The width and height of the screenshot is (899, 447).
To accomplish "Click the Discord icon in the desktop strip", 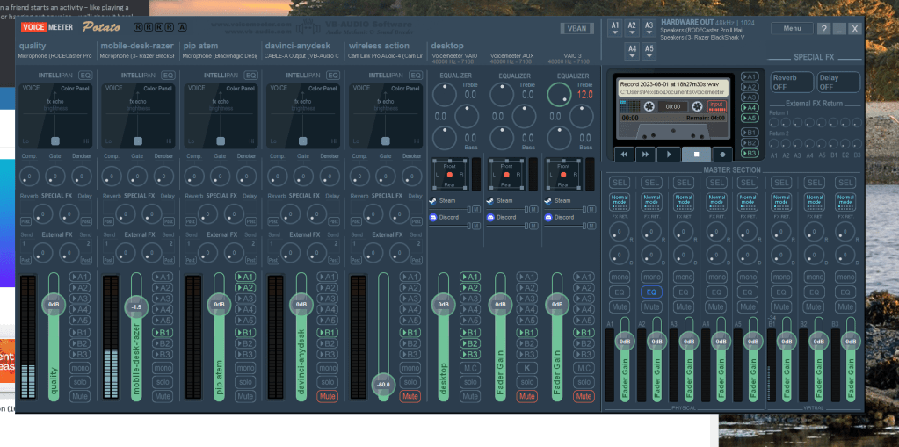I will (434, 218).
